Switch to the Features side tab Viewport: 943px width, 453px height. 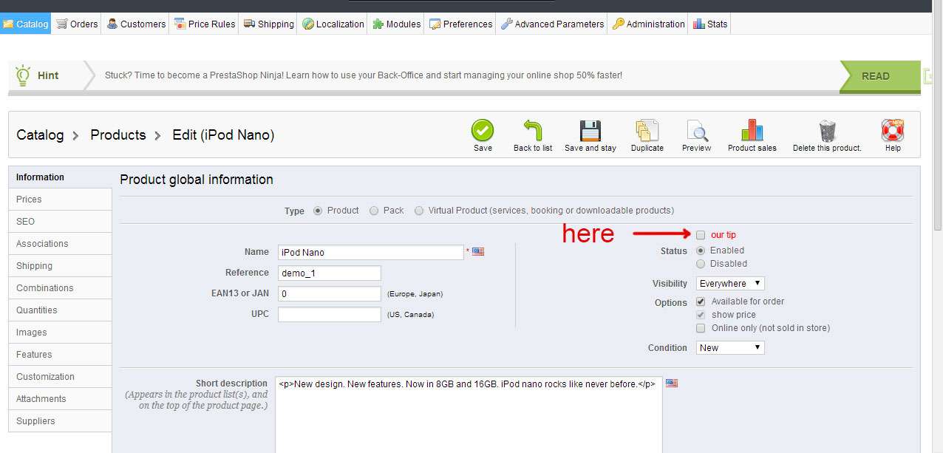coord(60,355)
